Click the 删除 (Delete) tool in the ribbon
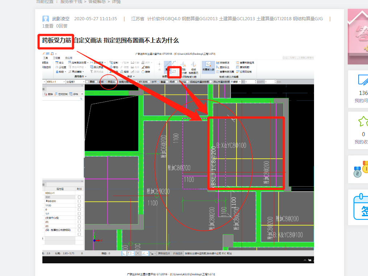Image resolution: width=368 pixels, height=276 pixels. [146, 67]
